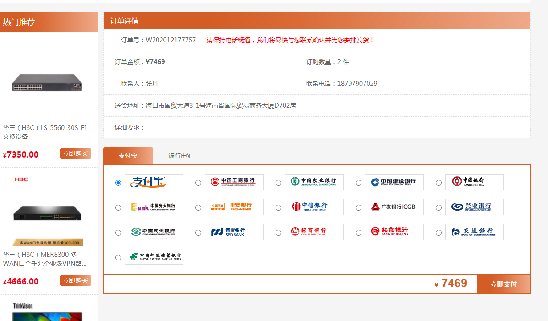Switch to the 银行电汇 tab
This screenshot has height=321, width=548.
181,156
